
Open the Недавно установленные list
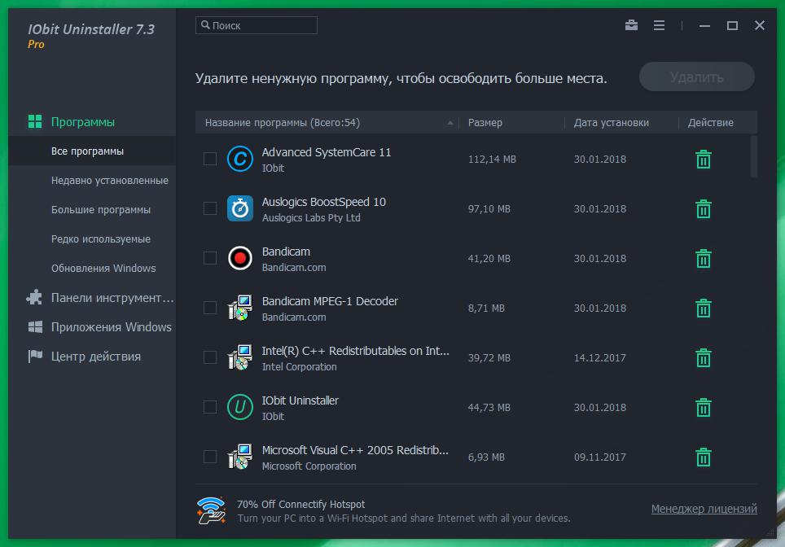(x=109, y=181)
